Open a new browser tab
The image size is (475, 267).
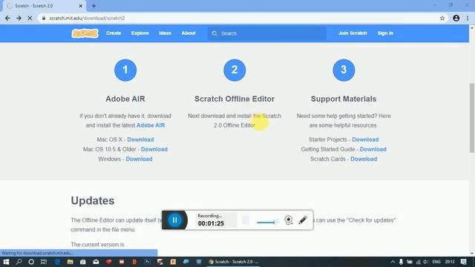(94, 6)
